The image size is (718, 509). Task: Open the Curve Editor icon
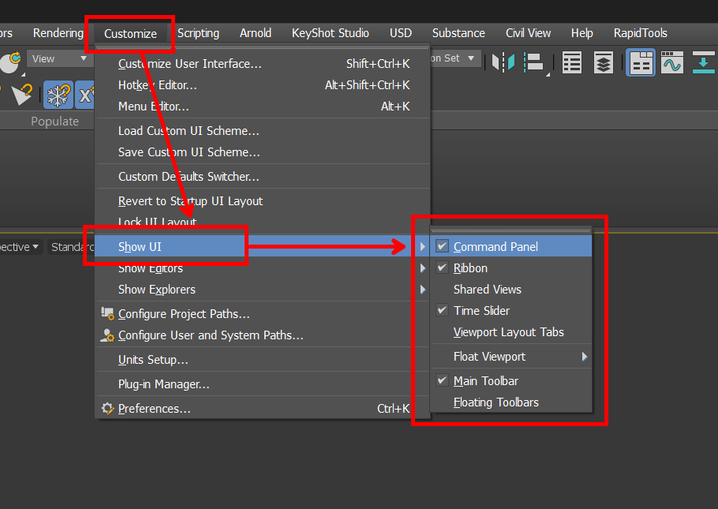pos(672,63)
